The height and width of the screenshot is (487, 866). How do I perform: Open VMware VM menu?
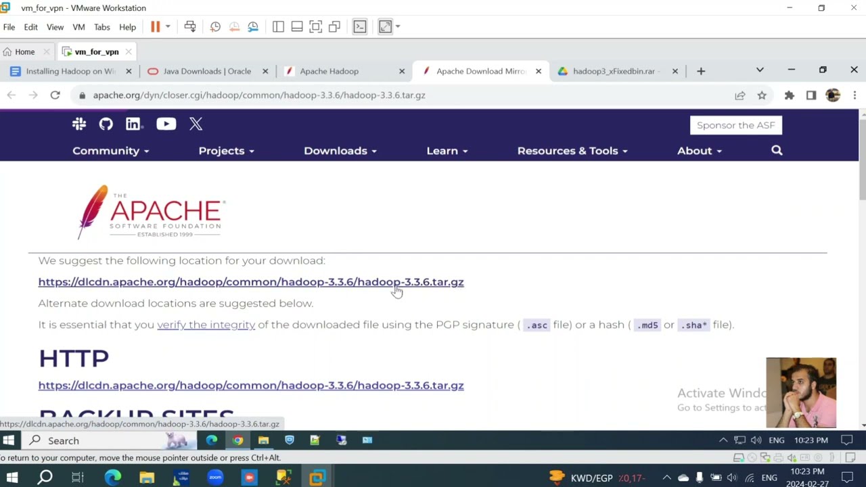pyautogui.click(x=78, y=27)
